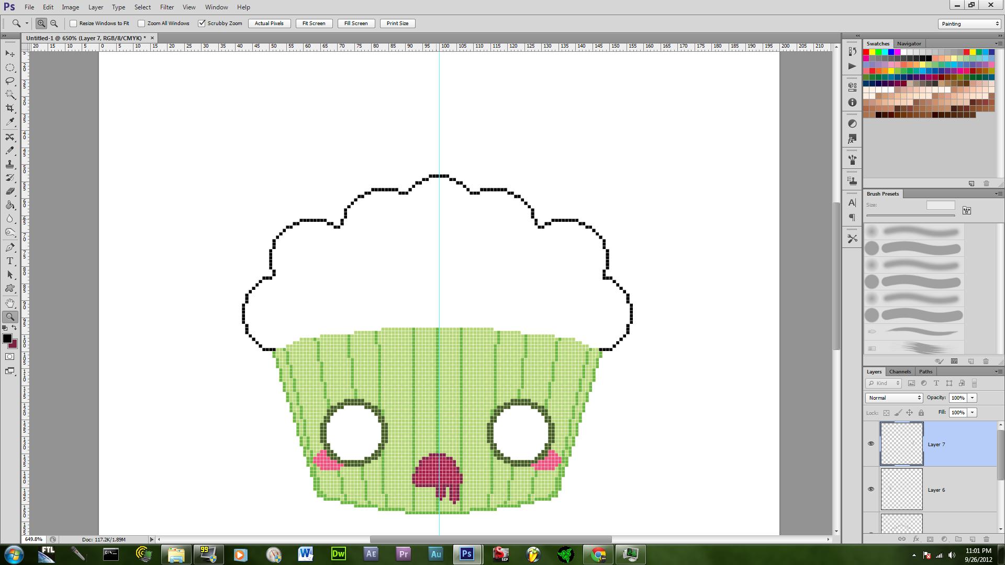Uncheck Scrubby Zoom
Viewport: 1005px width, 565px height.
coord(202,24)
